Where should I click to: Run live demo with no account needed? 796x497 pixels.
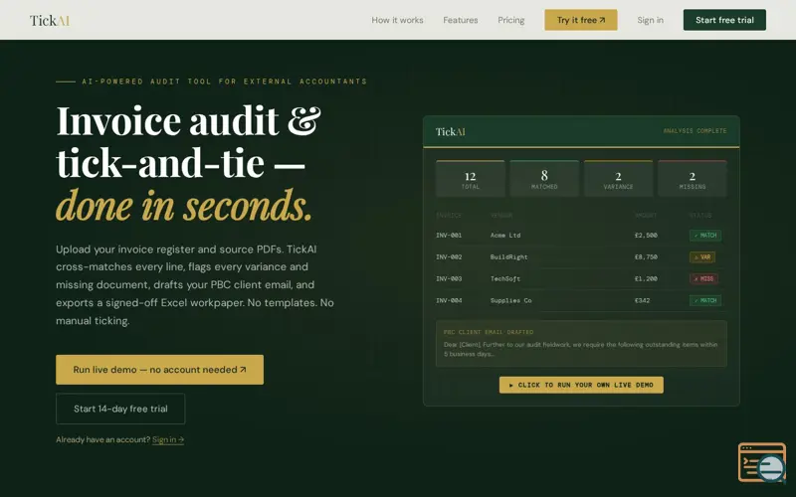tap(159, 369)
